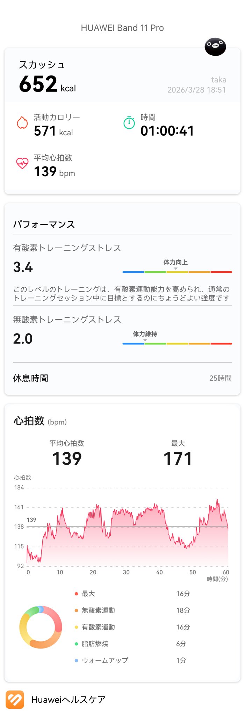This screenshot has width=245, height=716.
Task: Click the aerobic training stress level bar
Action: point(177,272)
